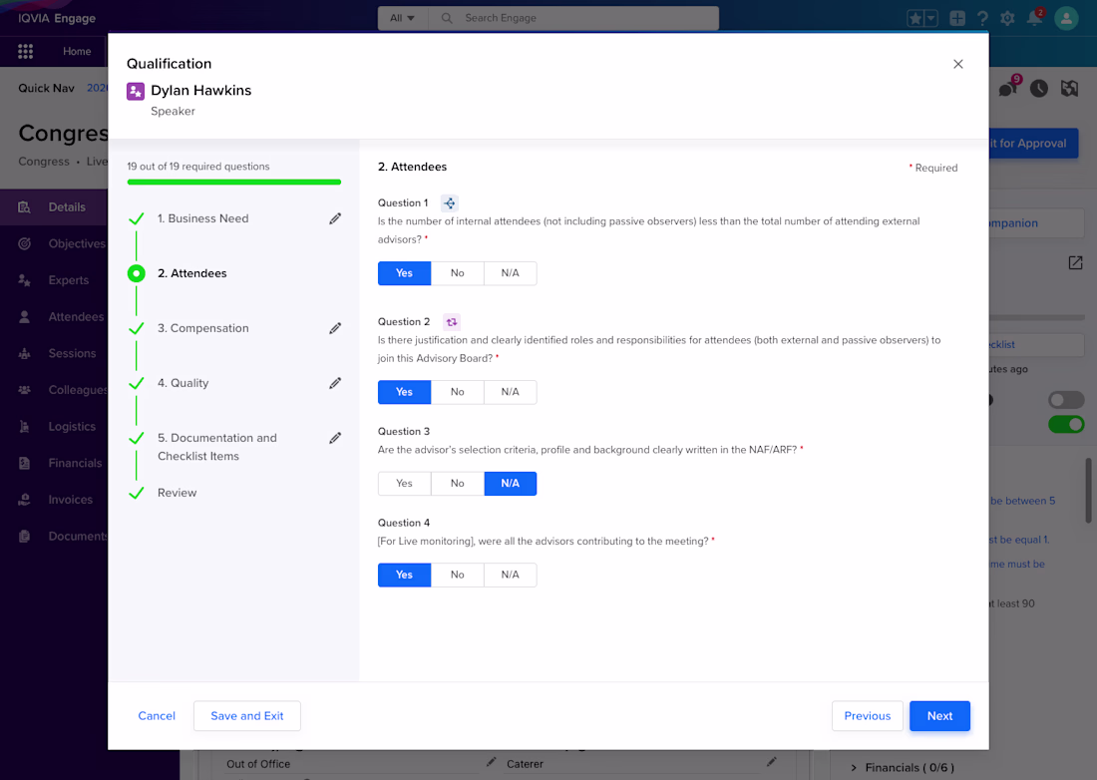Click the map icon near the clock

(x=1069, y=88)
